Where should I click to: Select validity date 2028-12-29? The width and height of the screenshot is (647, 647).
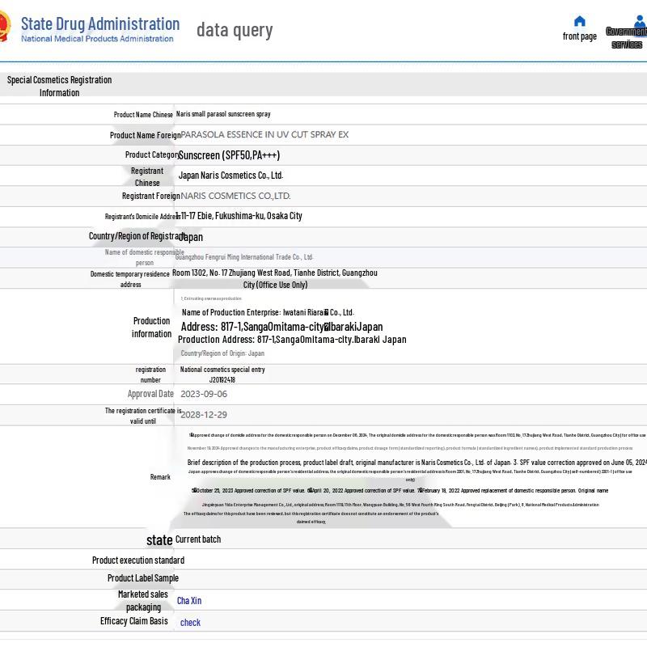click(204, 415)
